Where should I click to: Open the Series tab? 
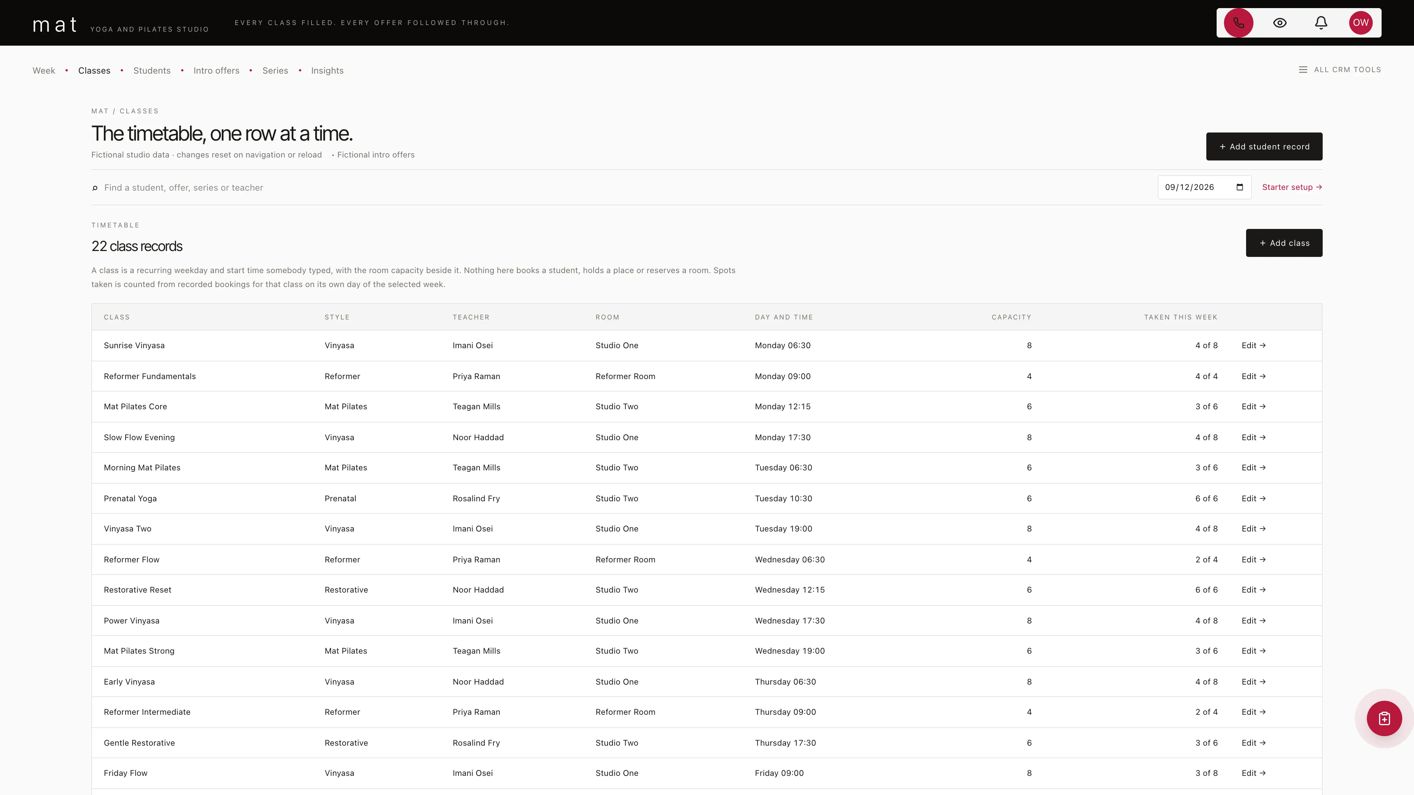pyautogui.click(x=275, y=70)
